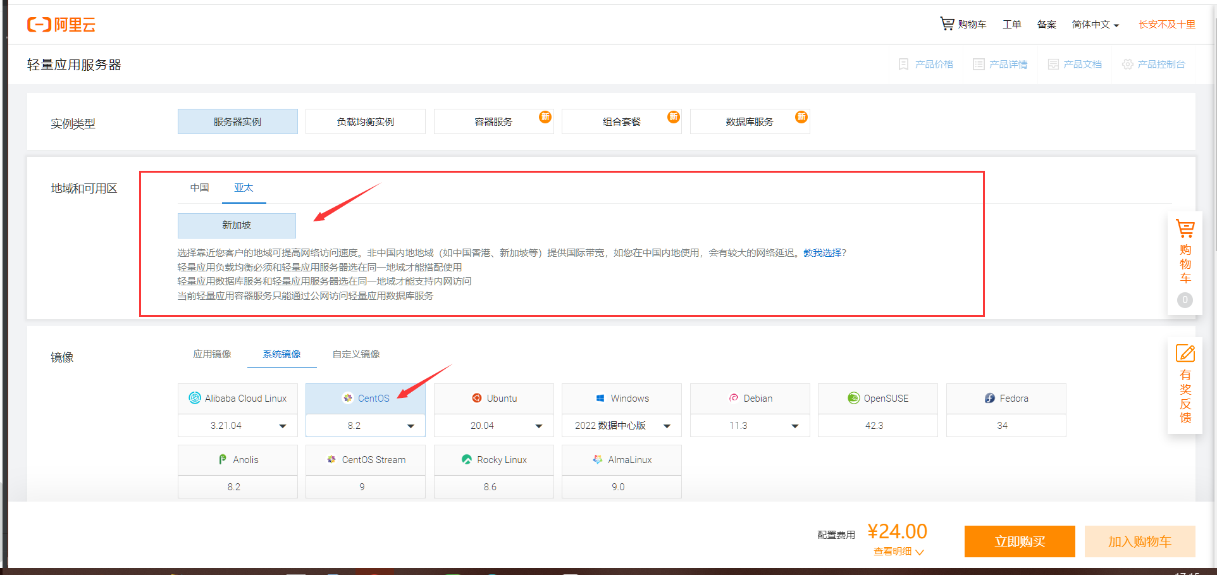Click the 立即购买 button
This screenshot has height=575, width=1217.
point(1019,541)
